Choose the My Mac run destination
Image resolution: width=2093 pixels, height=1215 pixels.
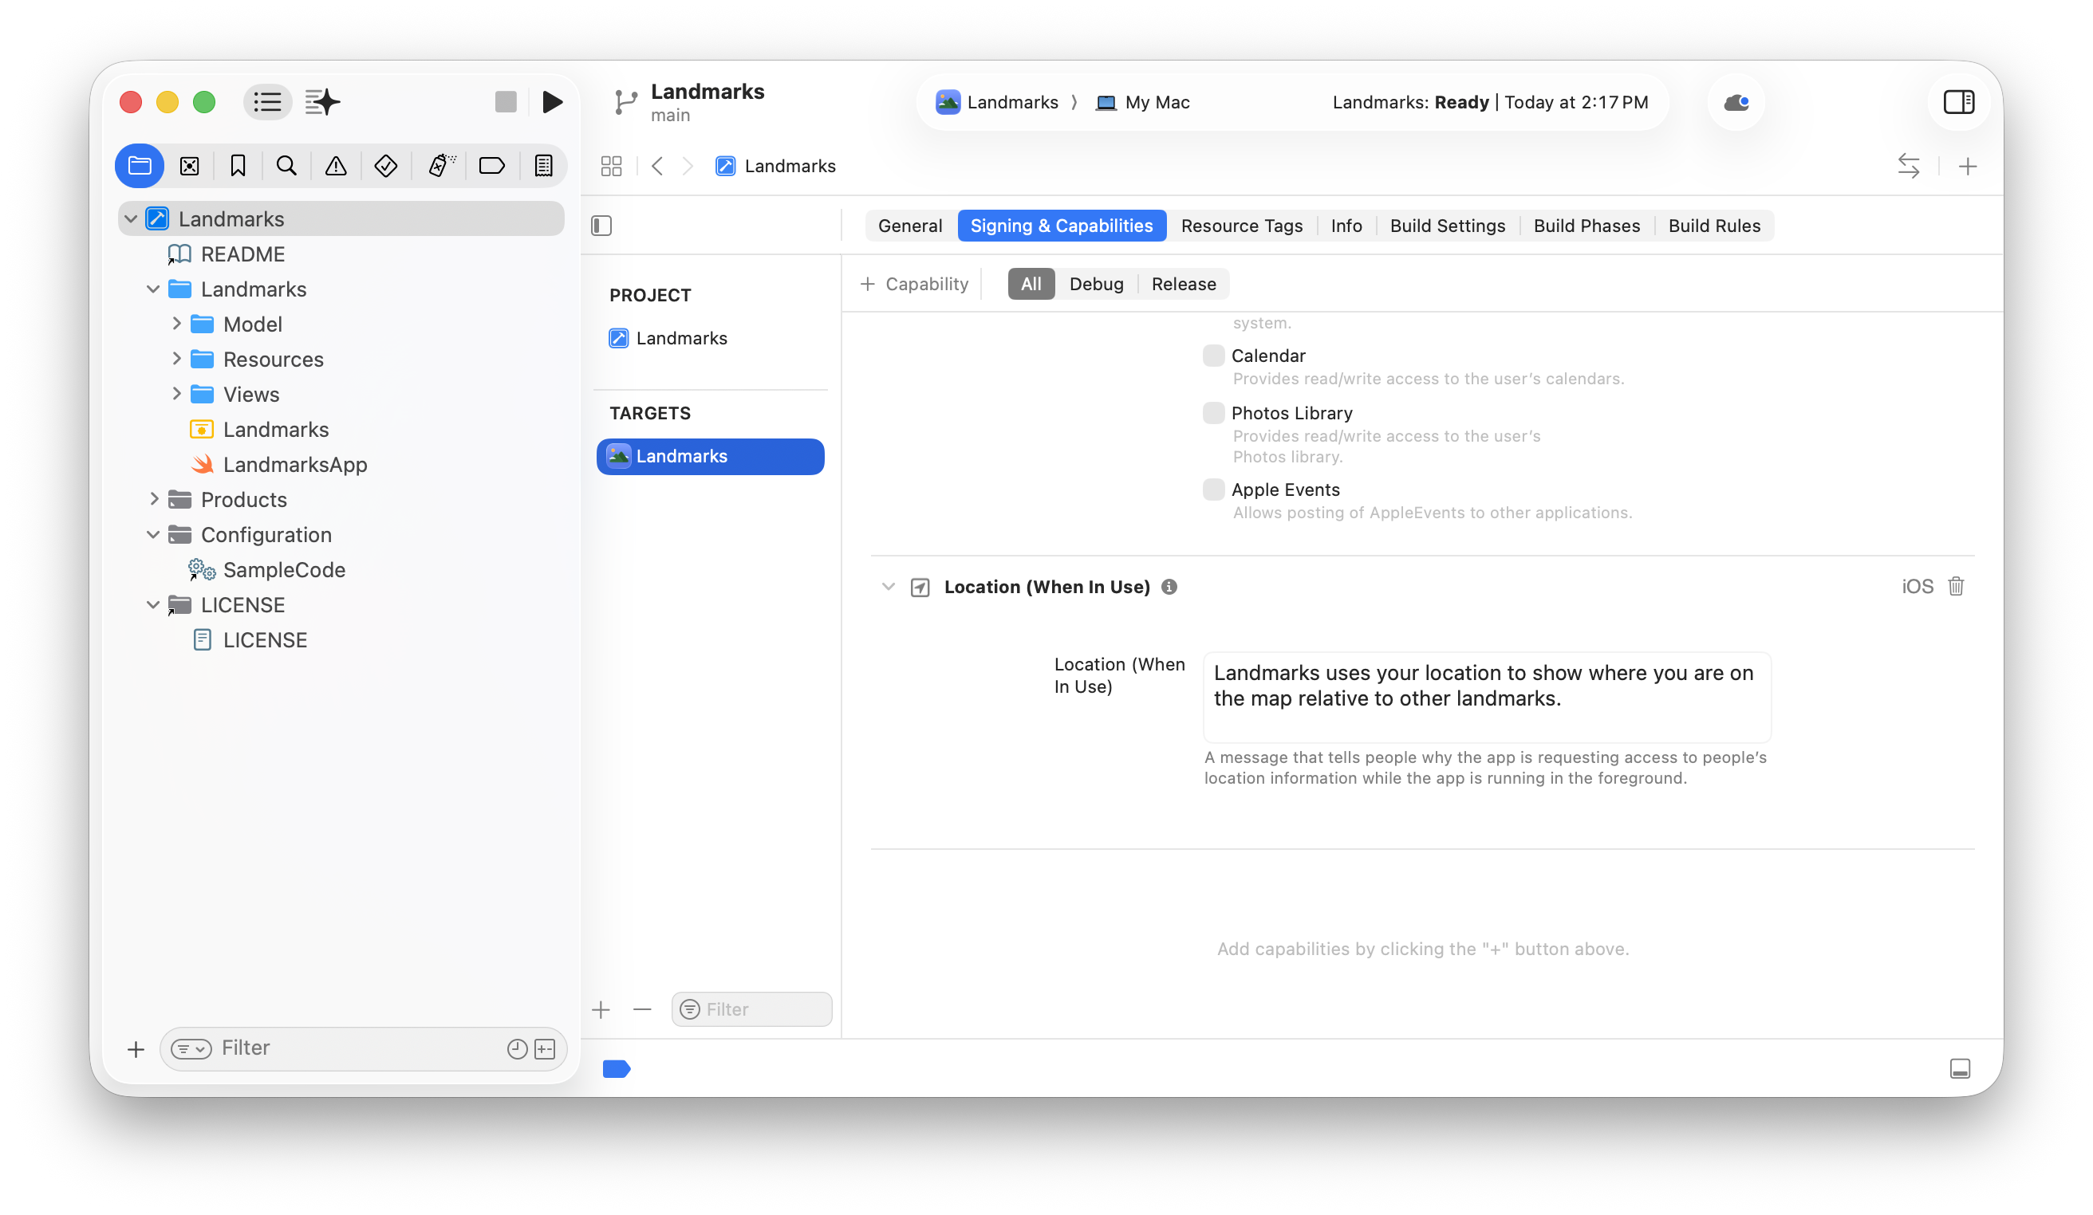pyautogui.click(x=1142, y=102)
